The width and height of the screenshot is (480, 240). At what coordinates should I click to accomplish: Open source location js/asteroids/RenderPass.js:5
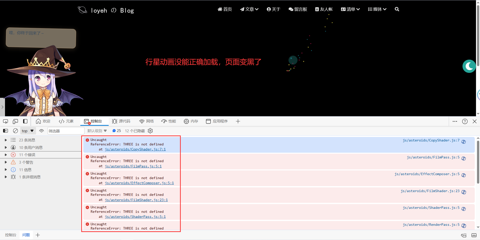coord(431,225)
